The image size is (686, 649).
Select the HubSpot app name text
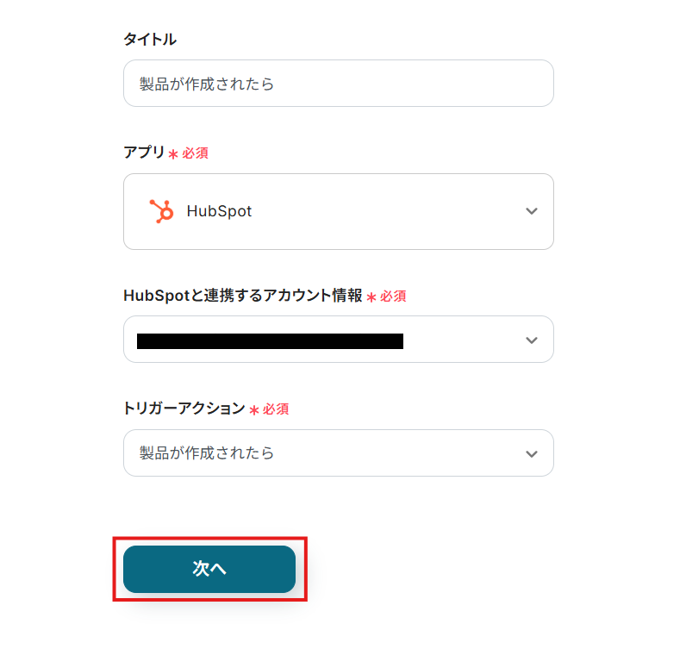(x=219, y=212)
